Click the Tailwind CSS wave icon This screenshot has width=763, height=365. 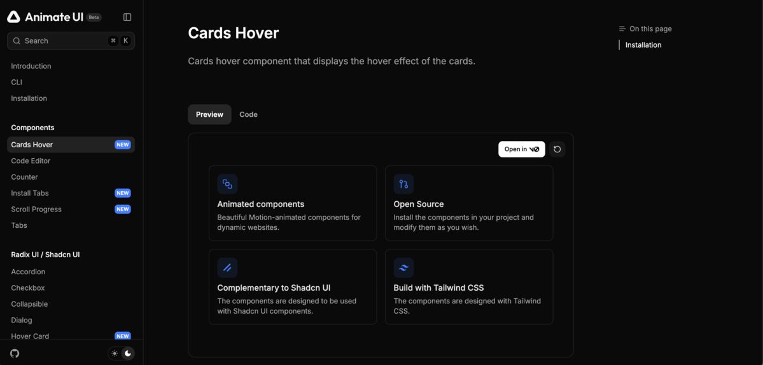point(403,267)
